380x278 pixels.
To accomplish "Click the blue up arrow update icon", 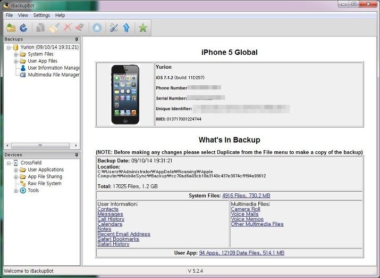I will tap(126, 28).
